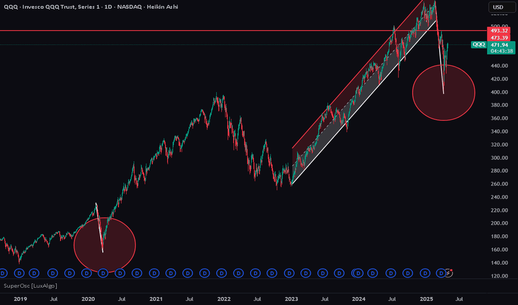This screenshot has width=518, height=305.
Task: Click dividend marker above the 2025 label
Action: 425,273
